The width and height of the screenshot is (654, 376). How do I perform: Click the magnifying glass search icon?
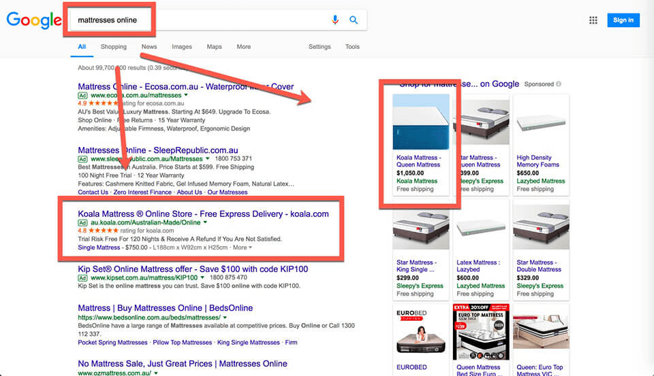click(354, 20)
